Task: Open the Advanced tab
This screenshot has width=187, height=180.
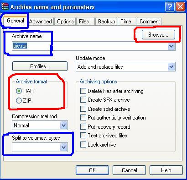Action: (x=41, y=22)
